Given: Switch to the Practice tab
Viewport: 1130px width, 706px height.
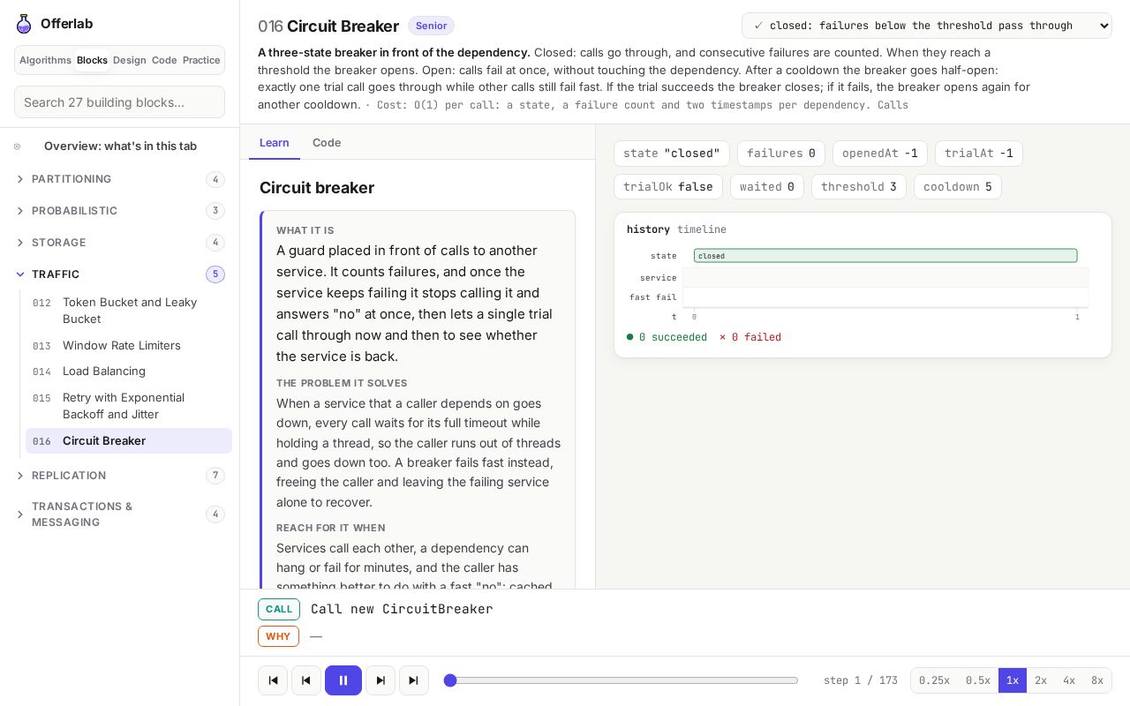Looking at the screenshot, I should pos(201,60).
